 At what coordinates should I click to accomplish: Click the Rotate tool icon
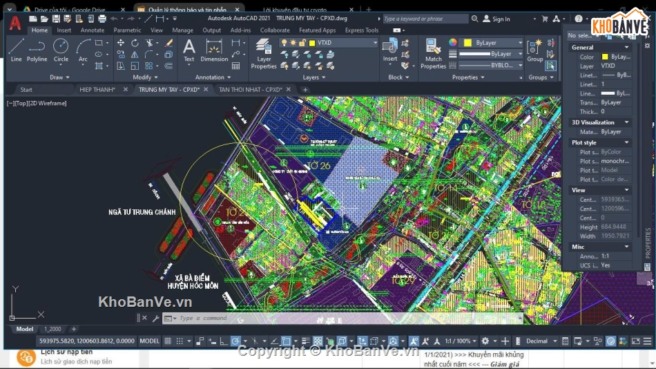click(135, 43)
